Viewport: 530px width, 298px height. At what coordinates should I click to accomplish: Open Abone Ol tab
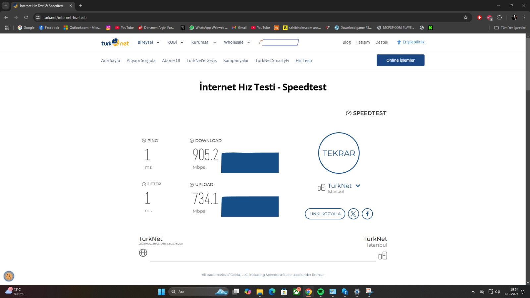[x=171, y=60]
